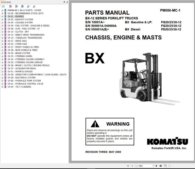Open bookmark CH 28 - REAR WHEELS & TIRES

pos(22,50)
